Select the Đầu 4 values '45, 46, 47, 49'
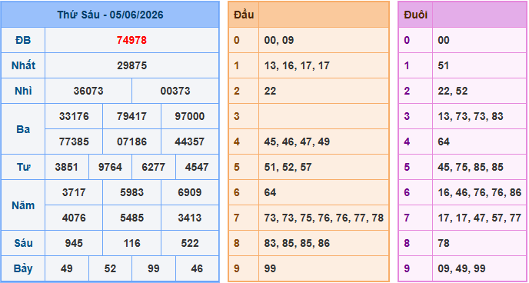This screenshot has height=283, width=529. coord(297,141)
